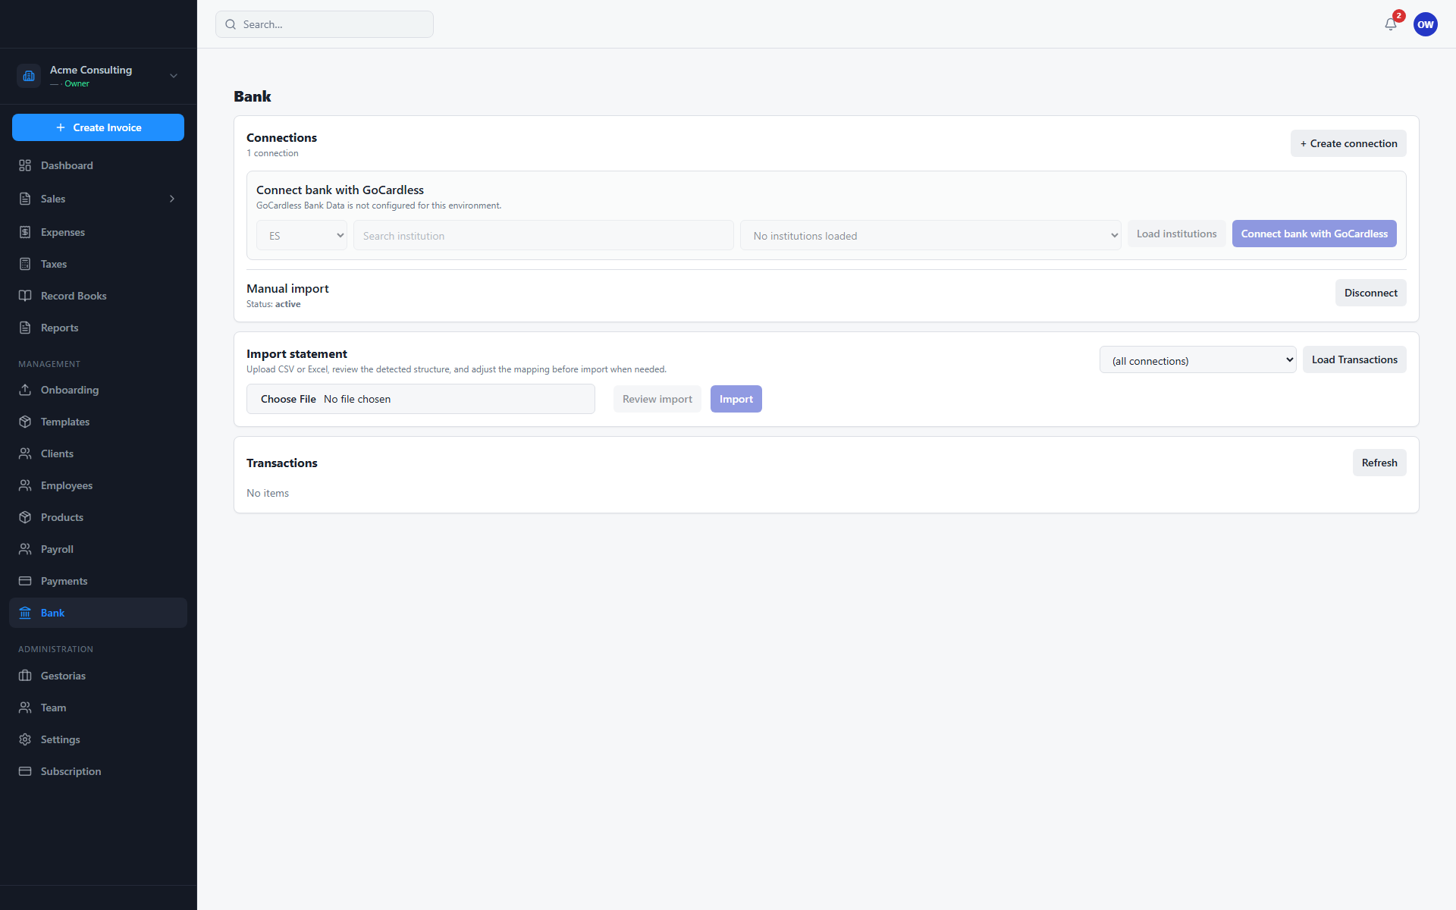Open the No institutions loaded dropdown
Screen dimensions: 1456x910
[x=930, y=235]
